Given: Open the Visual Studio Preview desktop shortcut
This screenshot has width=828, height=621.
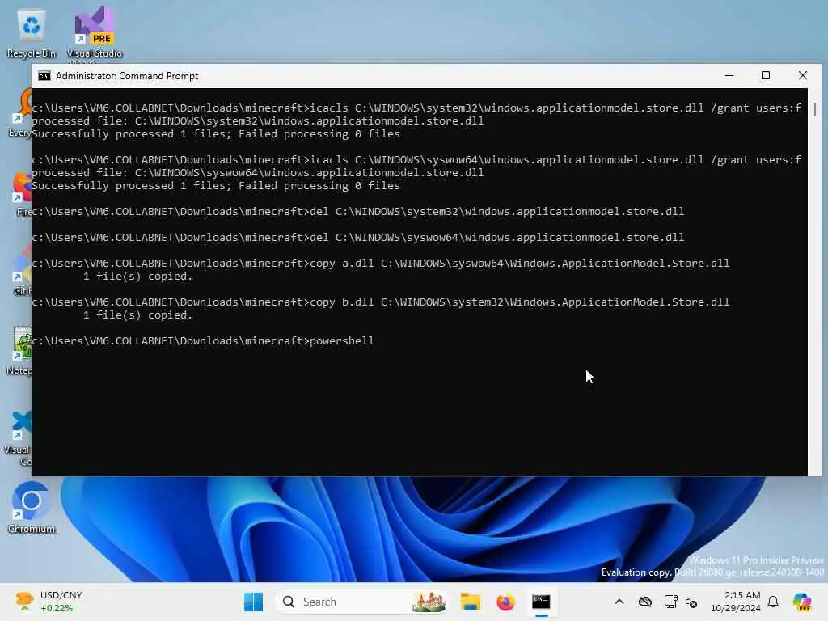Looking at the screenshot, I should 95,32.
